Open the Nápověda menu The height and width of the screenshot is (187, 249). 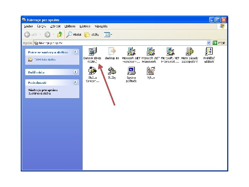click(x=101, y=26)
